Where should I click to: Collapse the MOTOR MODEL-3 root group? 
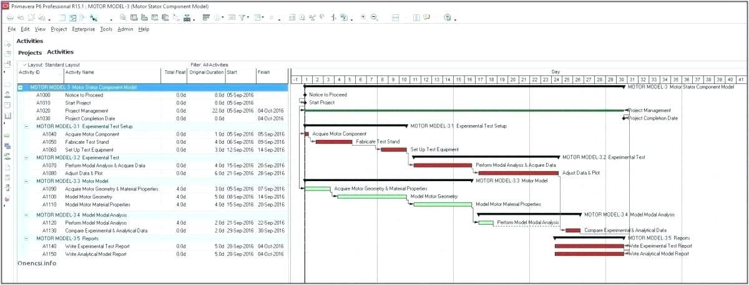21,88
